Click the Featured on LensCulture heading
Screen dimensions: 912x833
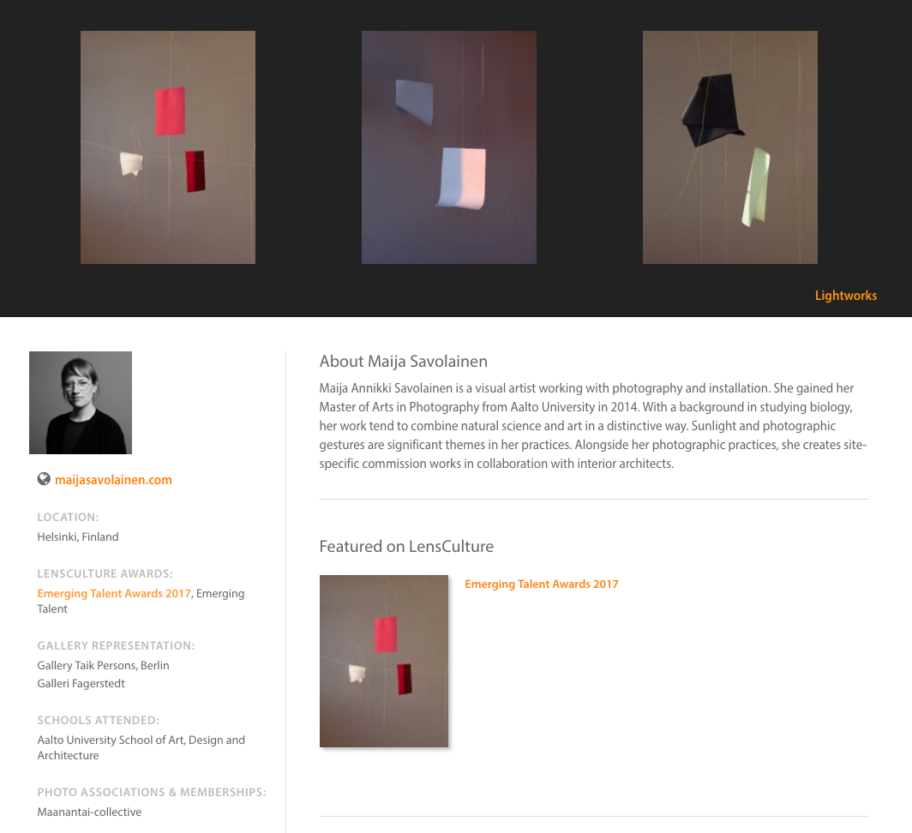tap(406, 546)
